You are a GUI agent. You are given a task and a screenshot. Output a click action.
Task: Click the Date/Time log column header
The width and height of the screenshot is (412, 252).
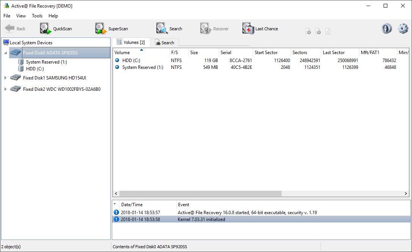coord(148,205)
